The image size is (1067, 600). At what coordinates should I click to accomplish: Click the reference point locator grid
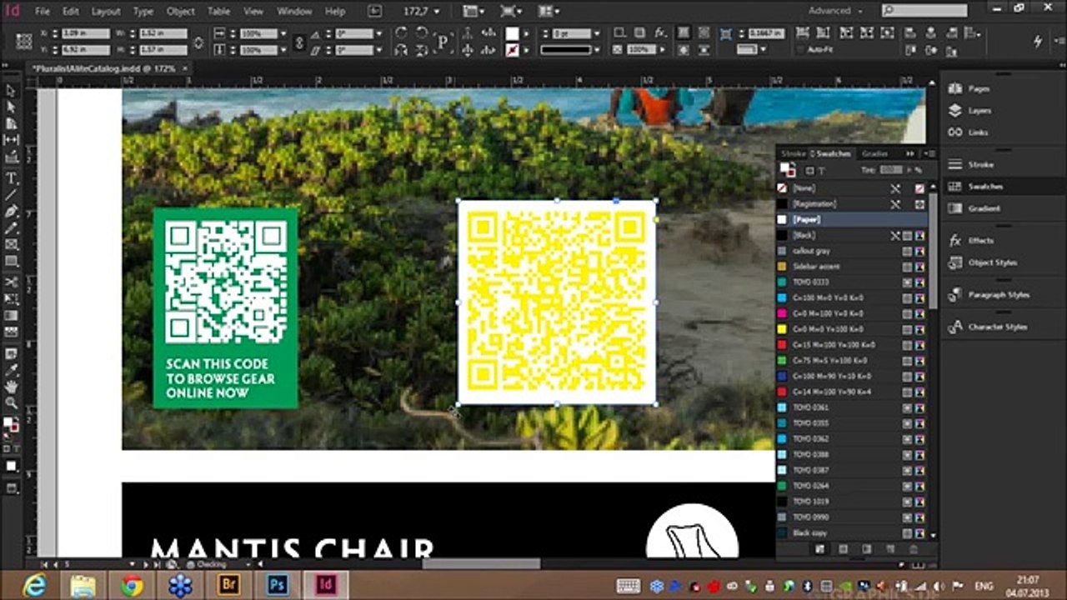pos(23,41)
